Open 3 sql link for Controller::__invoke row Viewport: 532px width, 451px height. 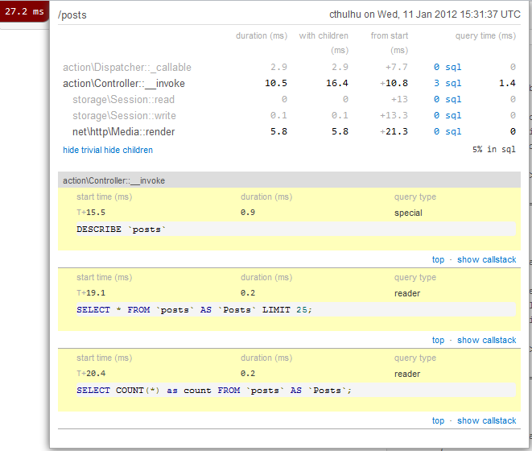[x=447, y=83]
